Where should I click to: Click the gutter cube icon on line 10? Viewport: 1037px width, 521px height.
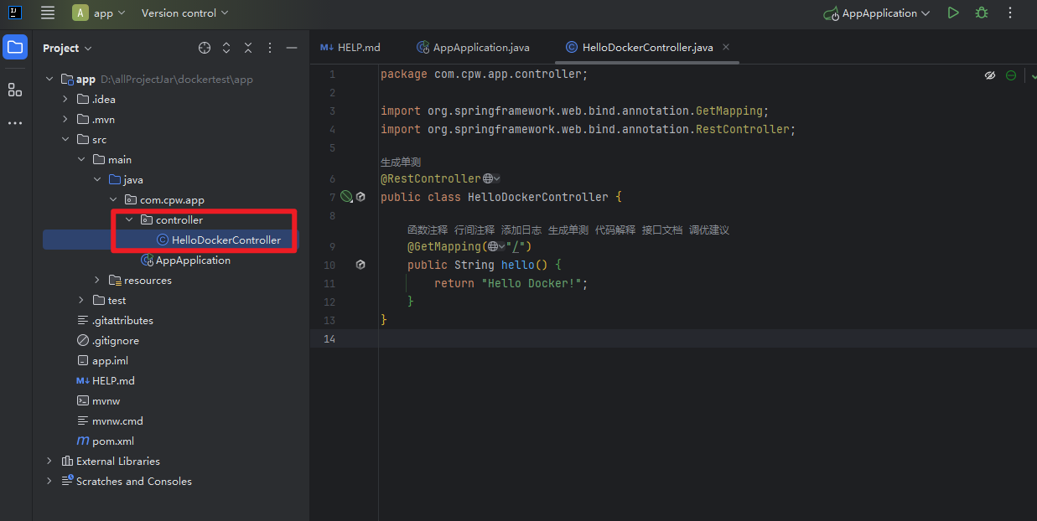point(360,265)
